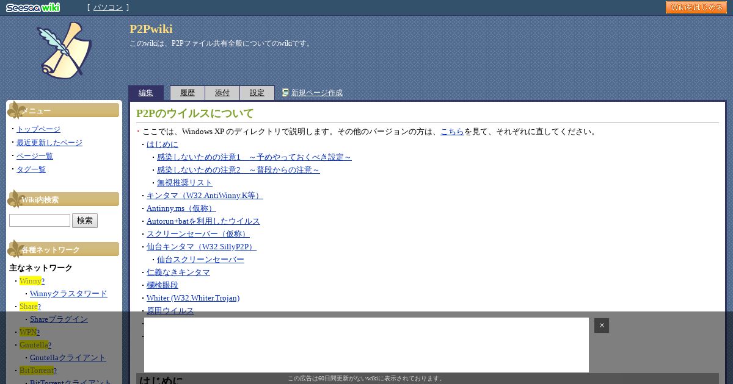The height and width of the screenshot is (384, 733).
Task: Jump to 欄検眼段 entry
Action: click(162, 285)
